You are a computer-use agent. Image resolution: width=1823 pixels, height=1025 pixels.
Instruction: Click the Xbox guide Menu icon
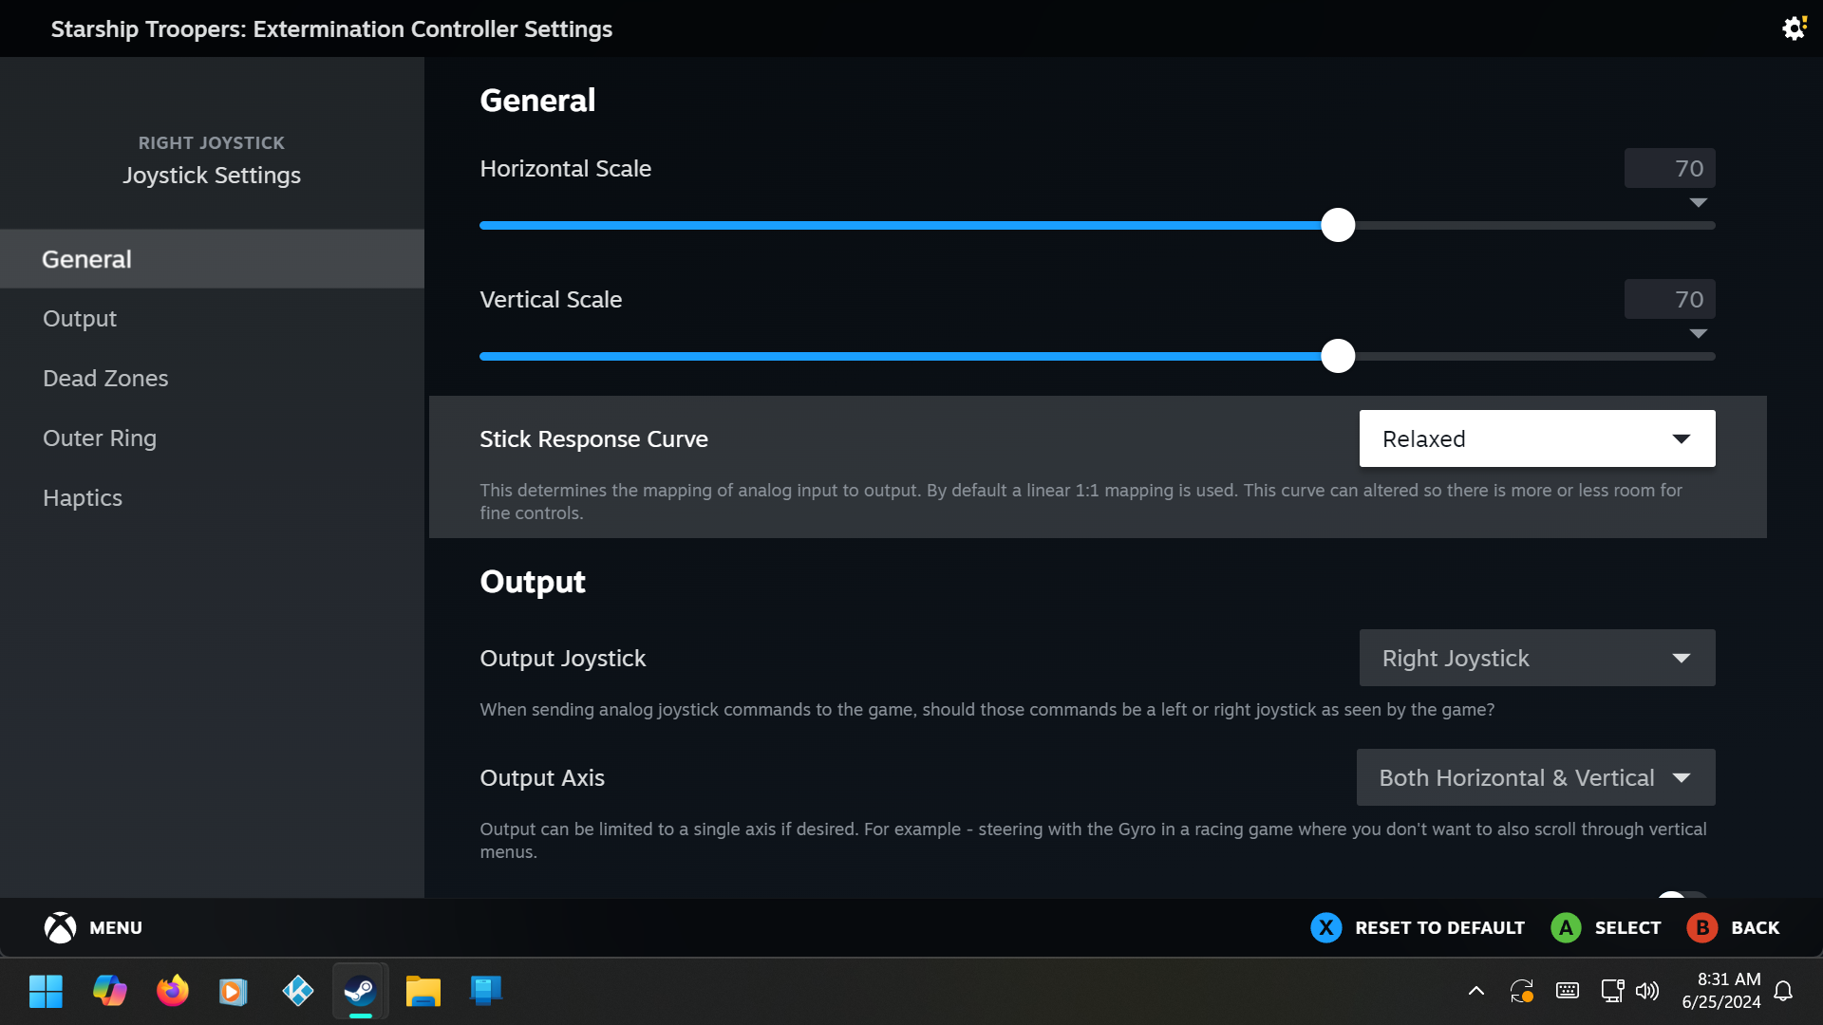pyautogui.click(x=60, y=927)
